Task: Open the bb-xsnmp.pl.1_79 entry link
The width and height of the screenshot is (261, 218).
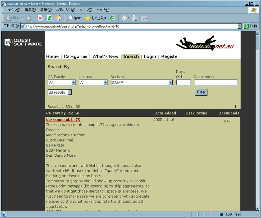Action: pyautogui.click(x=63, y=120)
